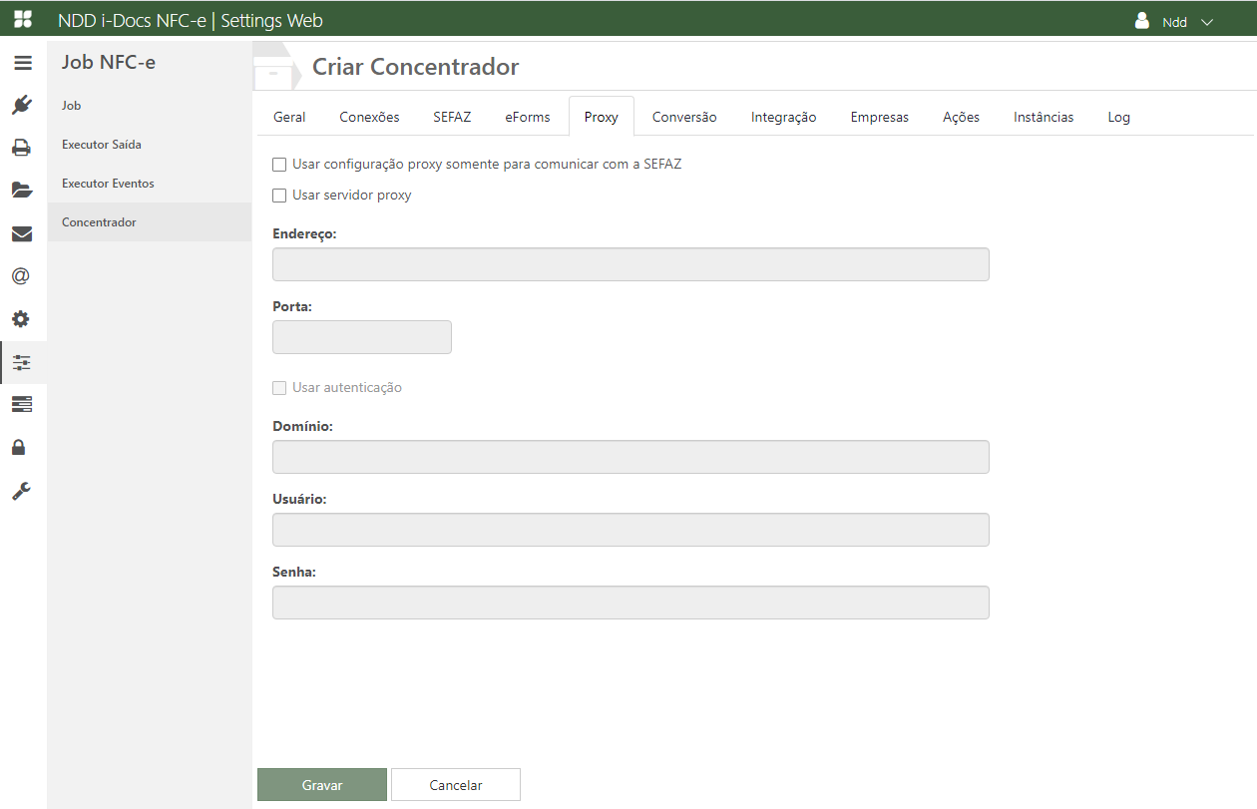Switch to the Geral tab

289,117
